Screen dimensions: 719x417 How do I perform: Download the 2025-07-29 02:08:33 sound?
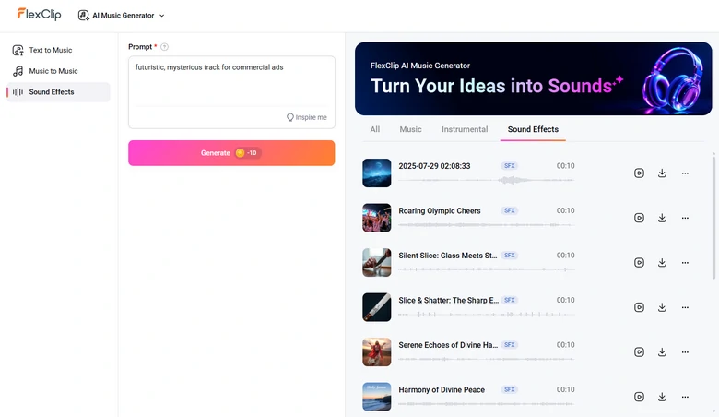[x=662, y=173]
